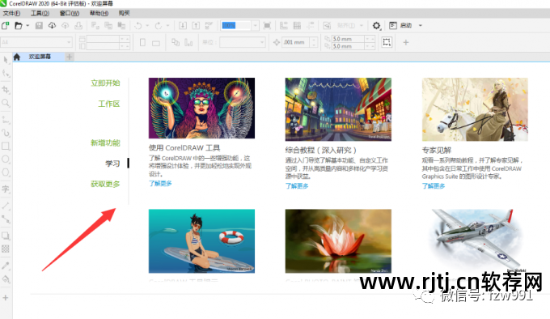This screenshot has width=550, height=319.
Task: Open the 新增功能 section link
Action: [105, 142]
